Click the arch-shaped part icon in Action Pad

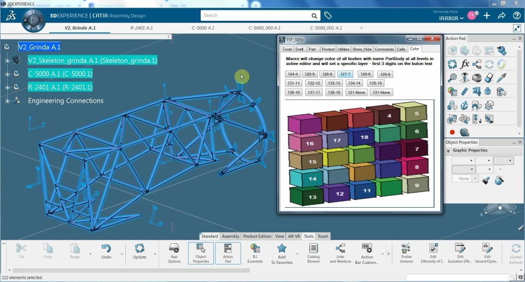477,105
